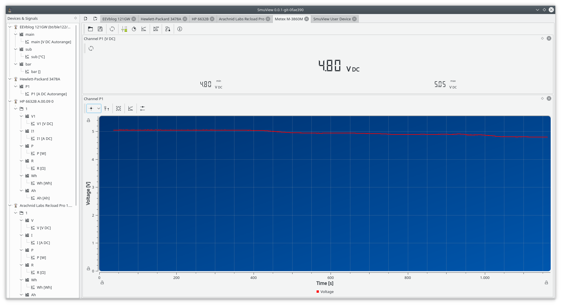Click the add marker crosshair button
The height and width of the screenshot is (305, 561).
click(91, 108)
